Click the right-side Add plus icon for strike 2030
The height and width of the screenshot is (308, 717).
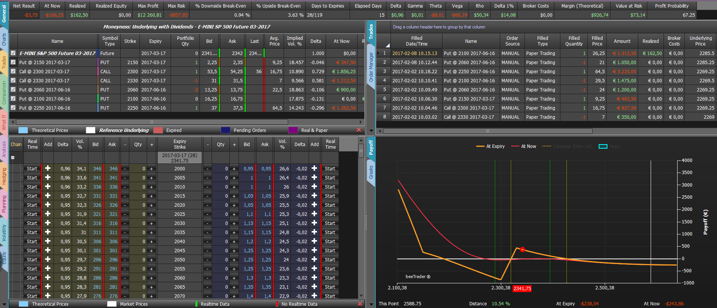point(314,223)
